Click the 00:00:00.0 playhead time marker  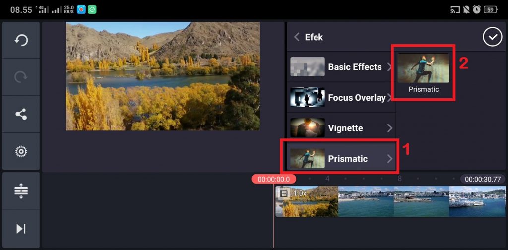pyautogui.click(x=274, y=179)
